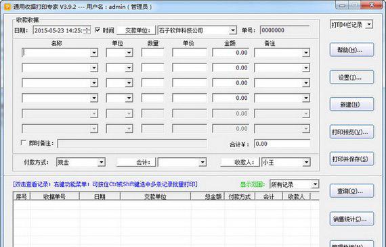Click third row 金额 field
386x247 pixels.
231,83
